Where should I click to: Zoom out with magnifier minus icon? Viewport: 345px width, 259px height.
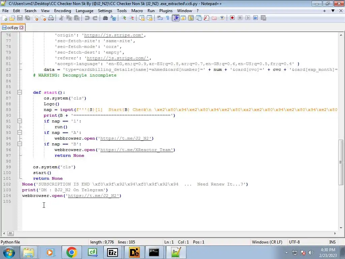pyautogui.click(x=131, y=18)
